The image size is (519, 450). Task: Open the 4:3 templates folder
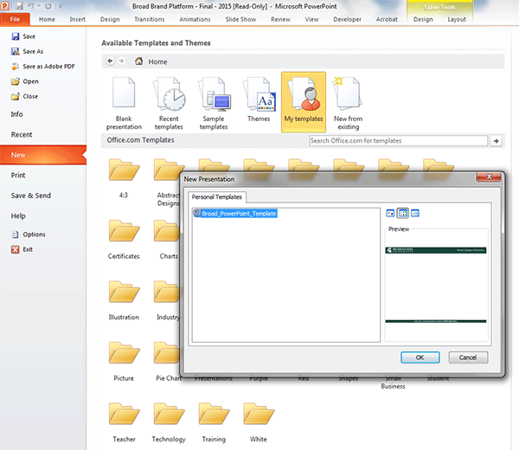click(124, 177)
